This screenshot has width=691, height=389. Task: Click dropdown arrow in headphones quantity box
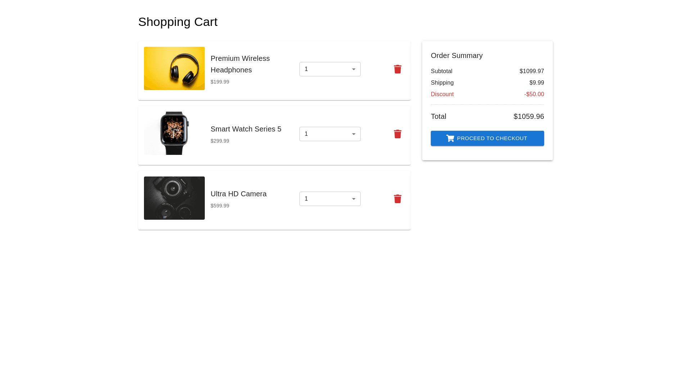click(x=353, y=69)
